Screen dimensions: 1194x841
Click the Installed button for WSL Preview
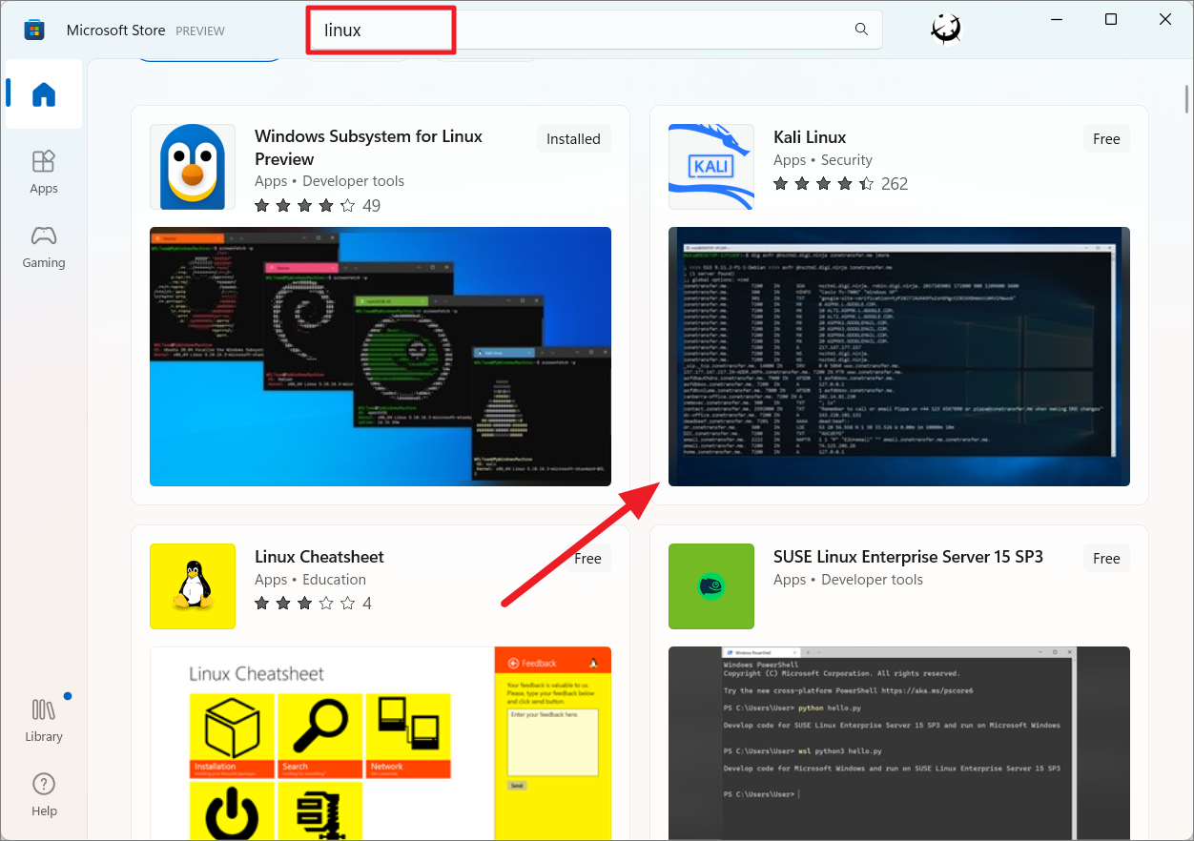573,139
